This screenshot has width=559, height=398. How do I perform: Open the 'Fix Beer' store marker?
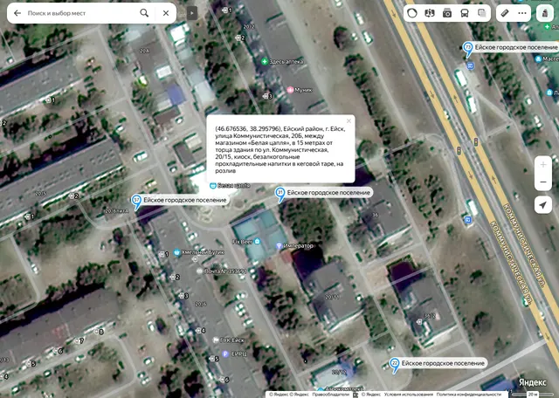(x=257, y=242)
